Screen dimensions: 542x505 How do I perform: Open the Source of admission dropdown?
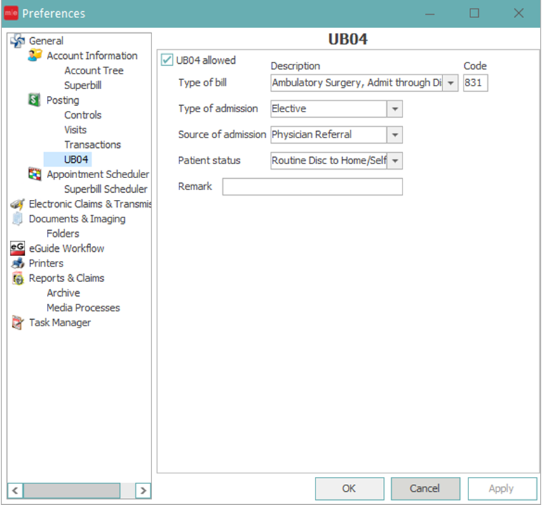click(x=395, y=135)
